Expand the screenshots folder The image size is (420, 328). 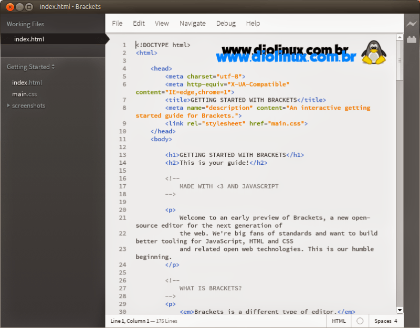coord(8,105)
